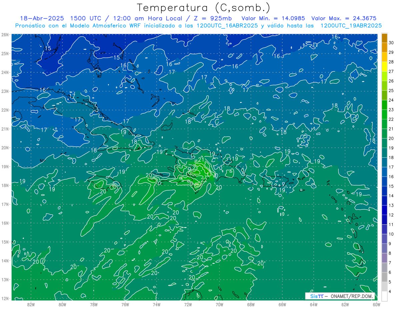Click the '66W' longitude axis label
This screenshot has width=400, height=309.
pos(282,305)
